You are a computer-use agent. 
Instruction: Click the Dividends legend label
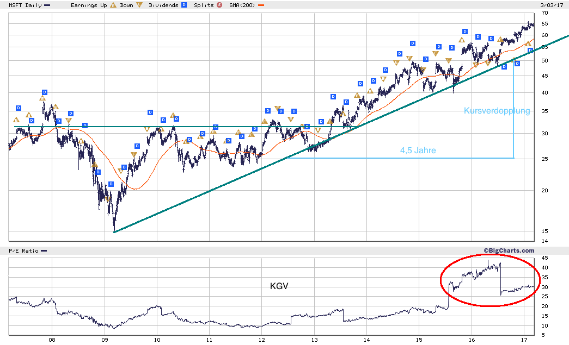point(164,5)
